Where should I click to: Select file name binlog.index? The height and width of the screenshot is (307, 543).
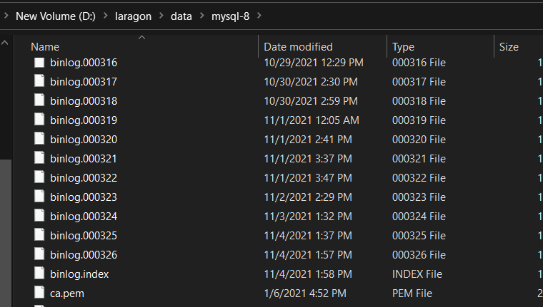tap(79, 274)
